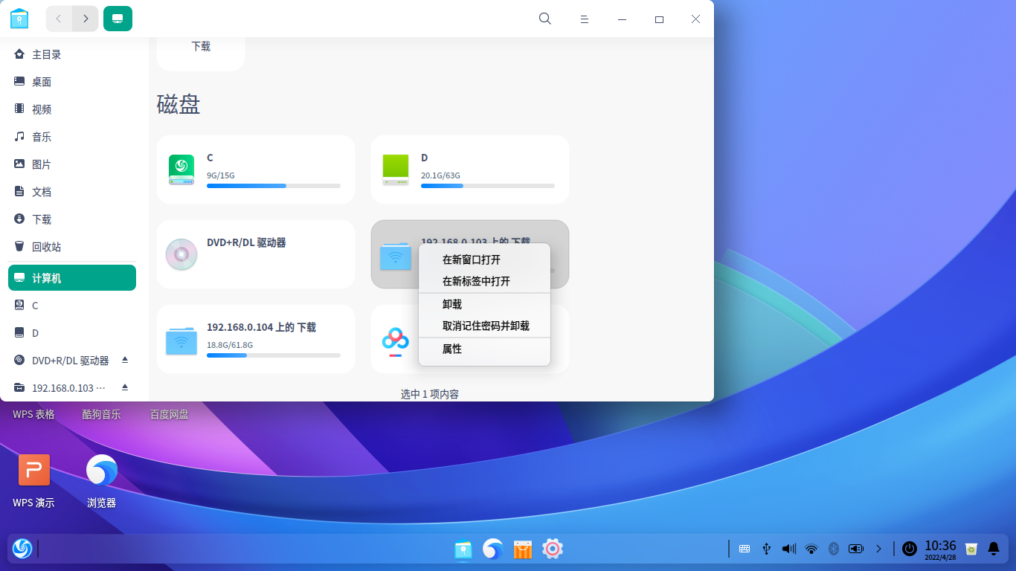Open the hamburger menu in the titlebar
Image resolution: width=1016 pixels, height=571 pixels.
pos(585,19)
